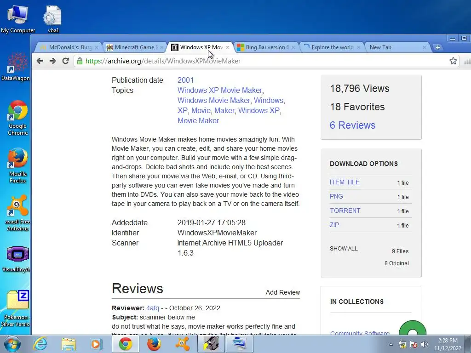Click SHOW ALL download files
Screen dimensions: 471x353
click(344, 249)
